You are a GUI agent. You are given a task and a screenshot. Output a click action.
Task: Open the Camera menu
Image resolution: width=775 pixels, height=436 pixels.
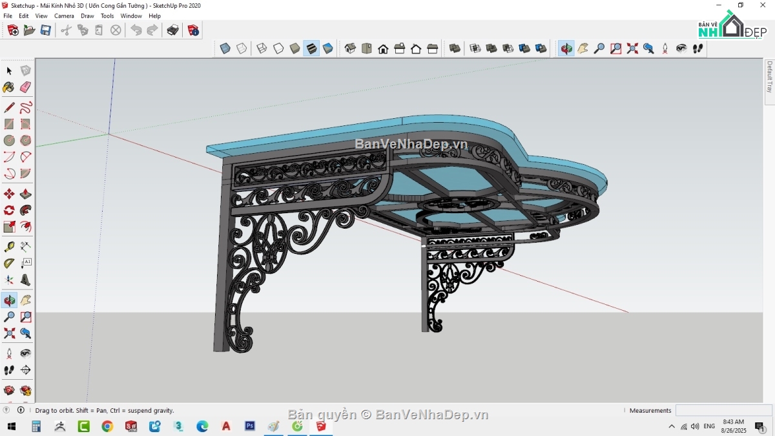coord(64,16)
